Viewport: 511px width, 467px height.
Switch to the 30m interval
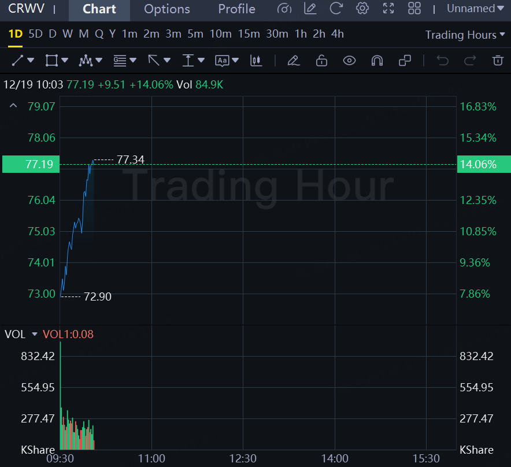click(x=277, y=34)
